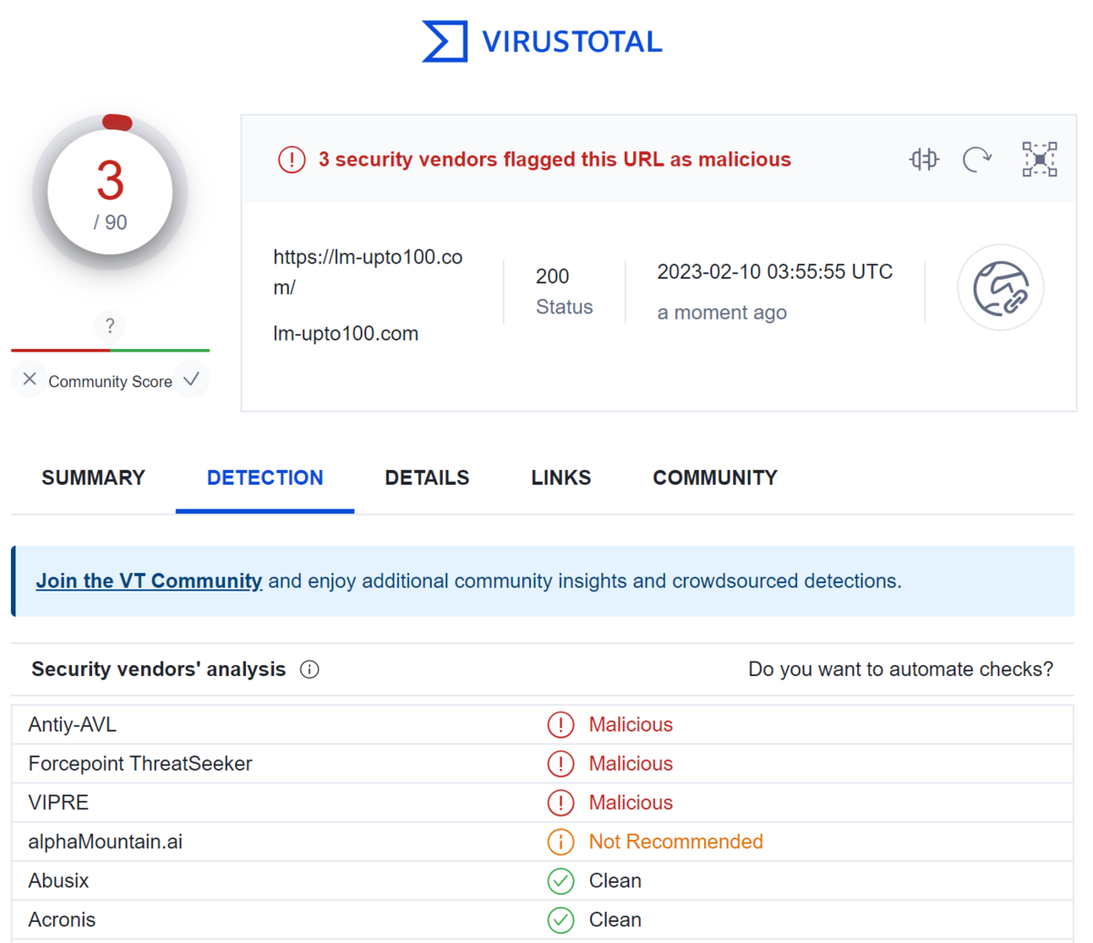Click the Security vendors' analysis heading
This screenshot has height=943, width=1093.
coord(158,670)
